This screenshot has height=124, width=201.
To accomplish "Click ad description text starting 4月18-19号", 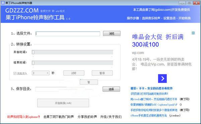I will (x=162, y=64).
